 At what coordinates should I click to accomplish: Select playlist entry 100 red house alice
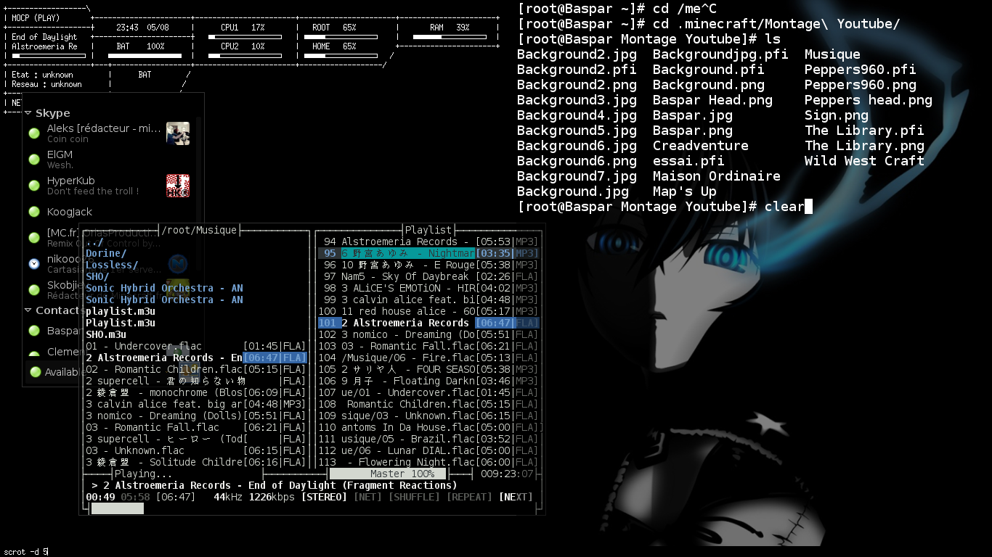pos(428,311)
